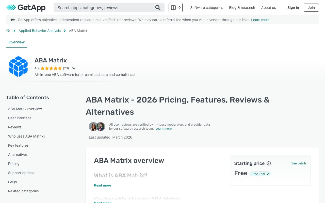
Task: Open Blog & research menu
Action: [x=242, y=8]
